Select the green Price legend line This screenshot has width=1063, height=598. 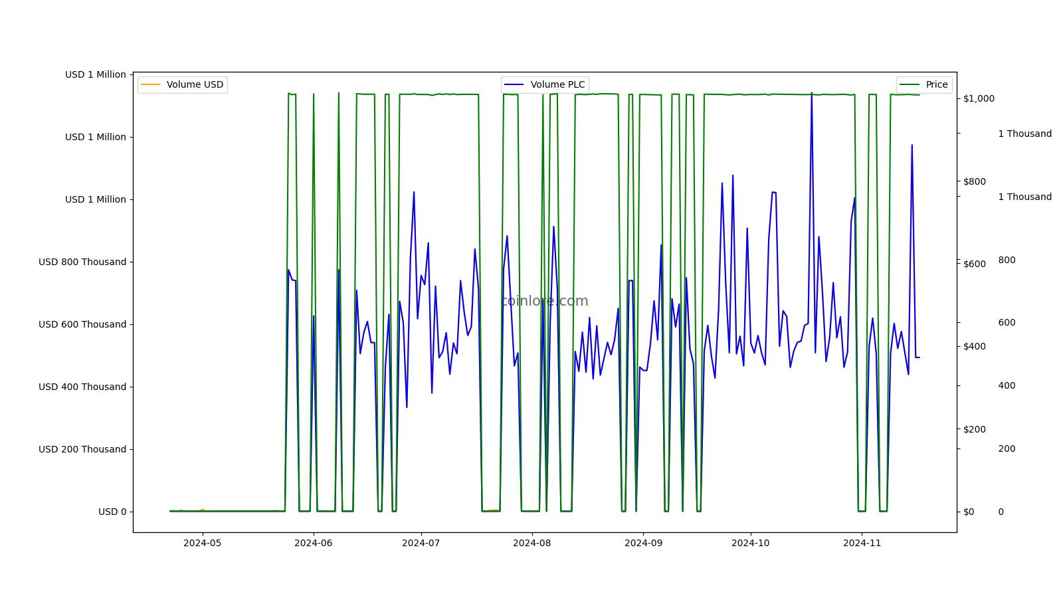910,85
